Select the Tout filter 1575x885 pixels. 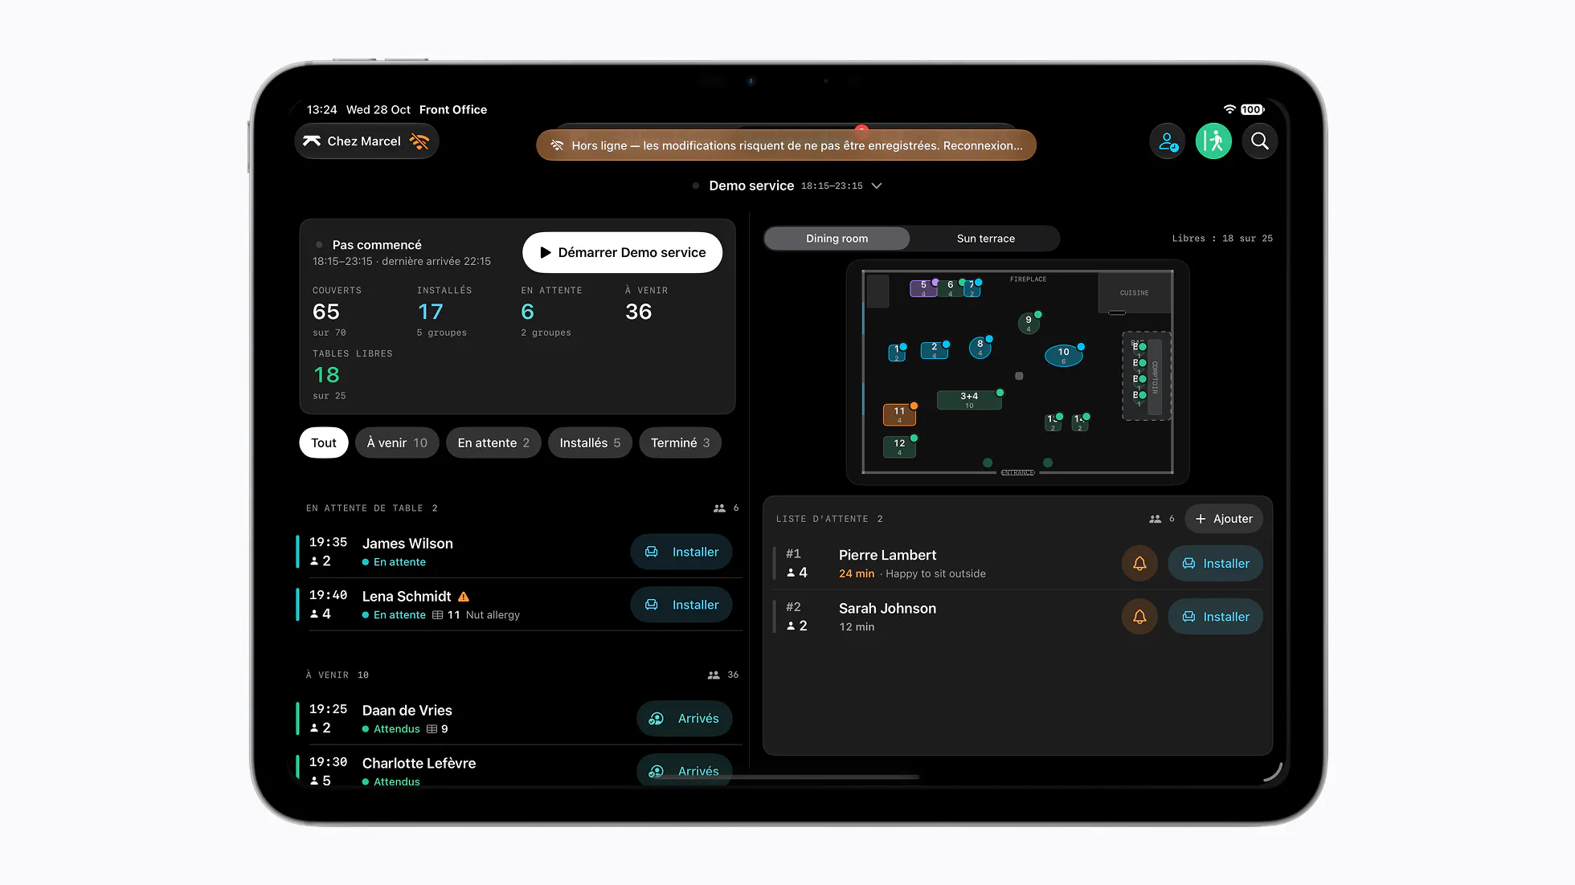324,442
